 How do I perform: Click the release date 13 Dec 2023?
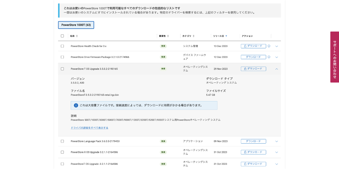click(221, 46)
